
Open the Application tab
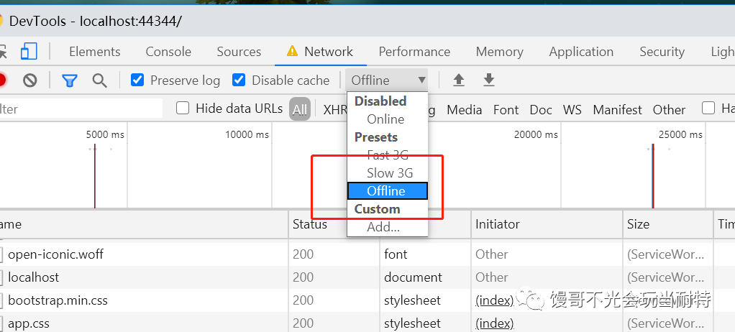pyautogui.click(x=581, y=52)
